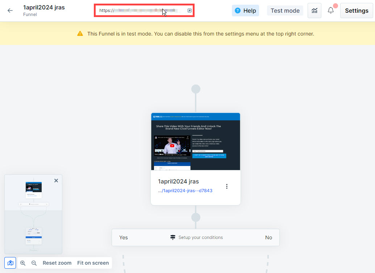This screenshot has width=375, height=273.
Task: Zoom out using the magnifier minus icon
Action: (x=34, y=263)
